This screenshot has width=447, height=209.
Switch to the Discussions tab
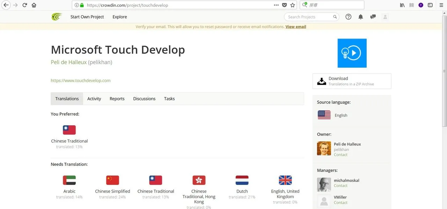144,99
